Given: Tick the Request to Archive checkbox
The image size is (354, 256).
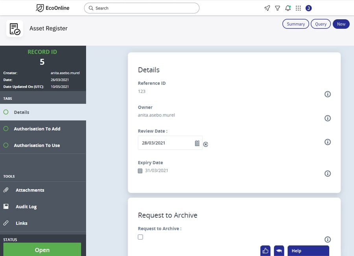Looking at the screenshot, I should coord(140,237).
